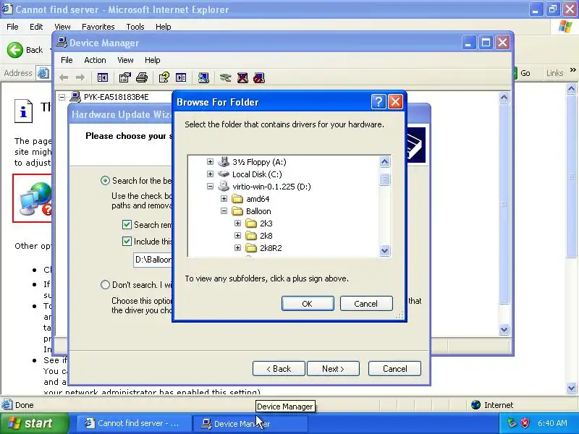The image size is (579, 434).
Task: Click the D:\Balloon path input field
Action: 153,260
